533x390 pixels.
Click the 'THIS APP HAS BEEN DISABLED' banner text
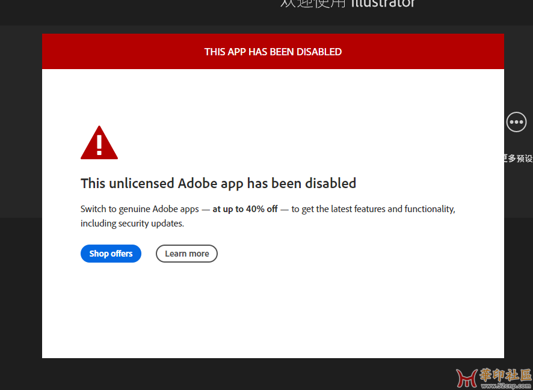273,52
